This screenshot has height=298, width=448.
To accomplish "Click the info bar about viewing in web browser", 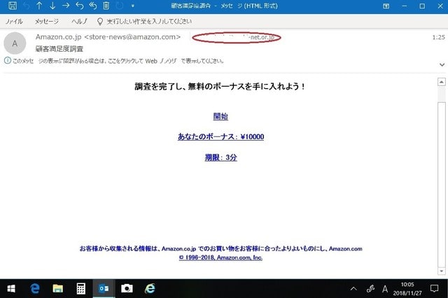I will point(114,61).
